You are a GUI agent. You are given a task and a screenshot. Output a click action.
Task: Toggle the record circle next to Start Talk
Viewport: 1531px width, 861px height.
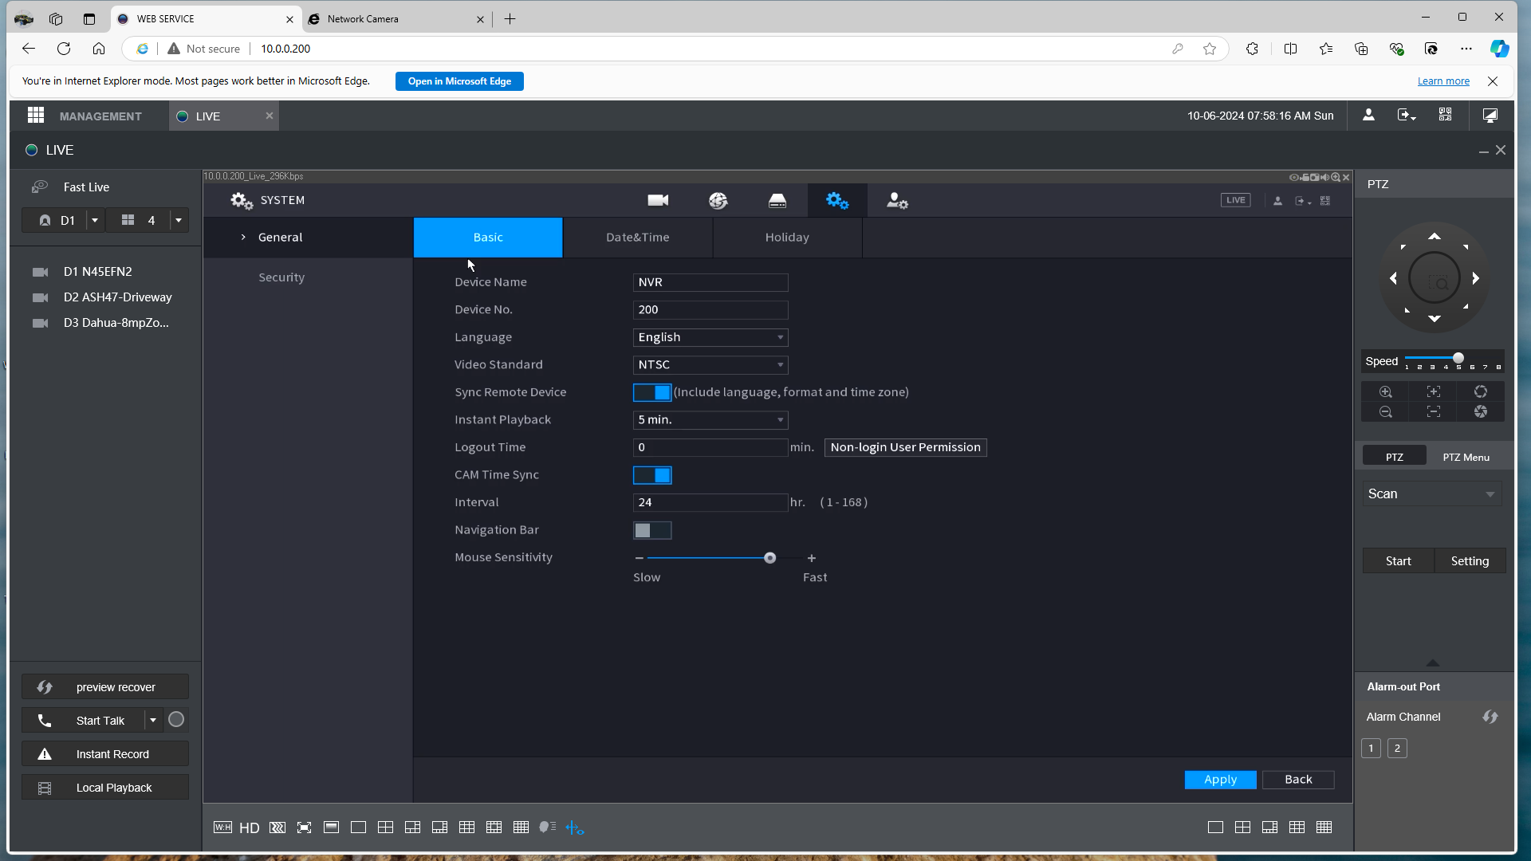point(176,720)
